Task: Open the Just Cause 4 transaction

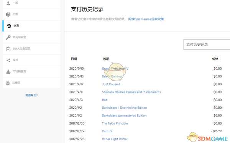Action: pos(111,84)
